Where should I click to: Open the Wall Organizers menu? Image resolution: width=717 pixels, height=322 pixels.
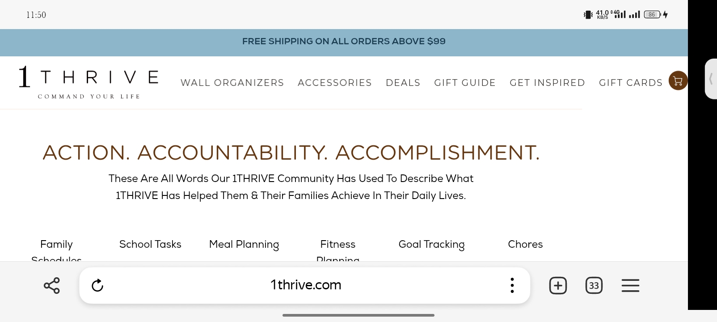coord(232,83)
